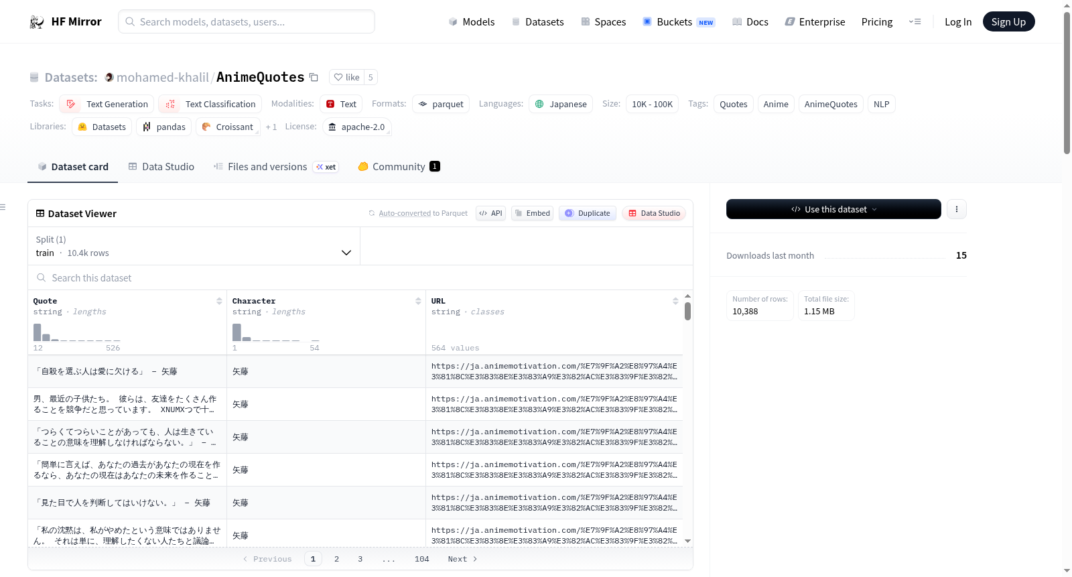The width and height of the screenshot is (1072, 577).
Task: Click the Sign Up button
Action: coord(1008,22)
